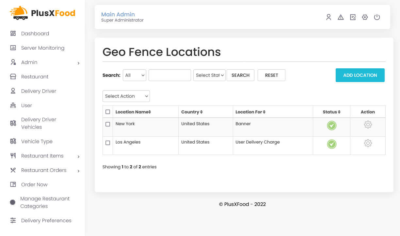
Task: Focus the search keyword input field
Action: click(x=170, y=75)
